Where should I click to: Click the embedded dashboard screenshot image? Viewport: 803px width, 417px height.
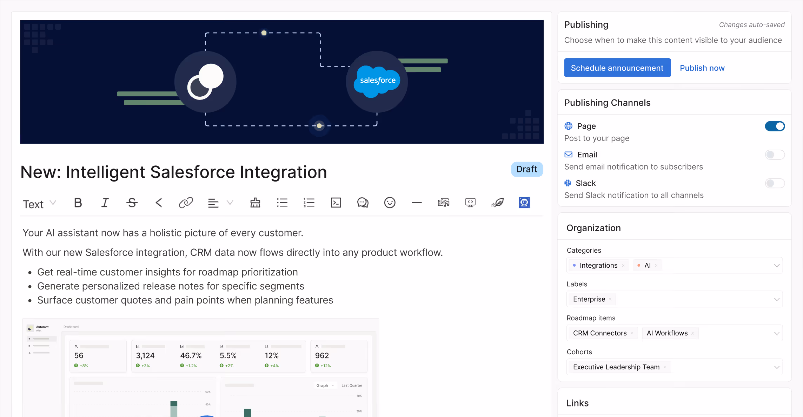pos(201,368)
